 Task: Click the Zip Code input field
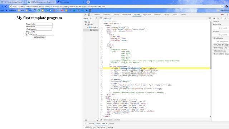pos(43,34)
